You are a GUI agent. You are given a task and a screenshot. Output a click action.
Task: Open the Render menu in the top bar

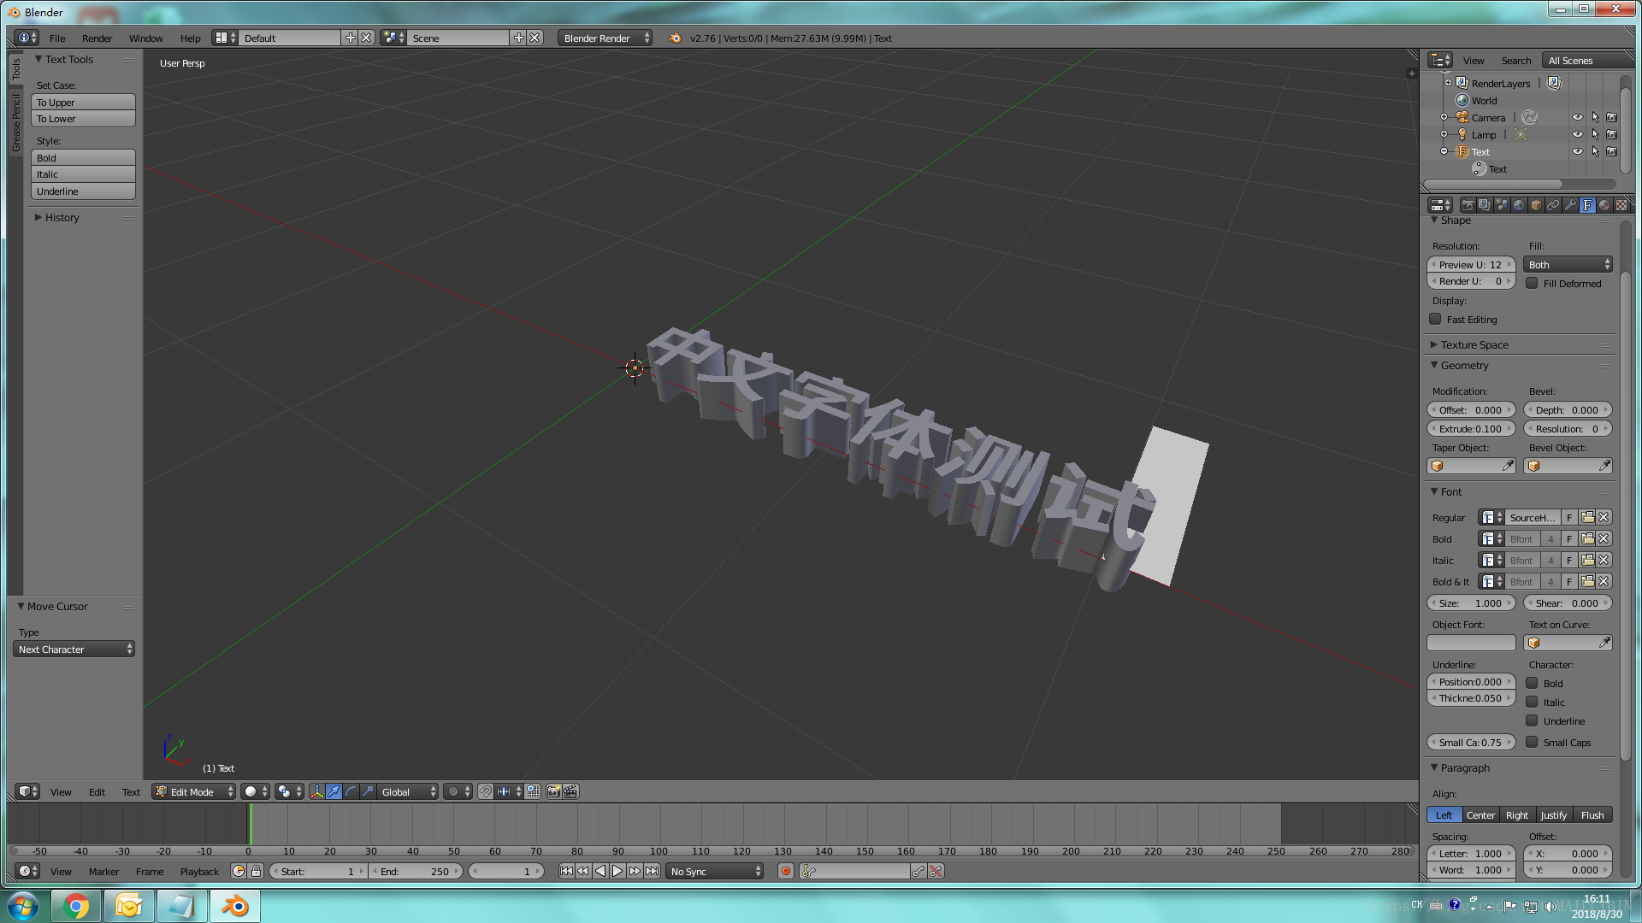click(97, 38)
